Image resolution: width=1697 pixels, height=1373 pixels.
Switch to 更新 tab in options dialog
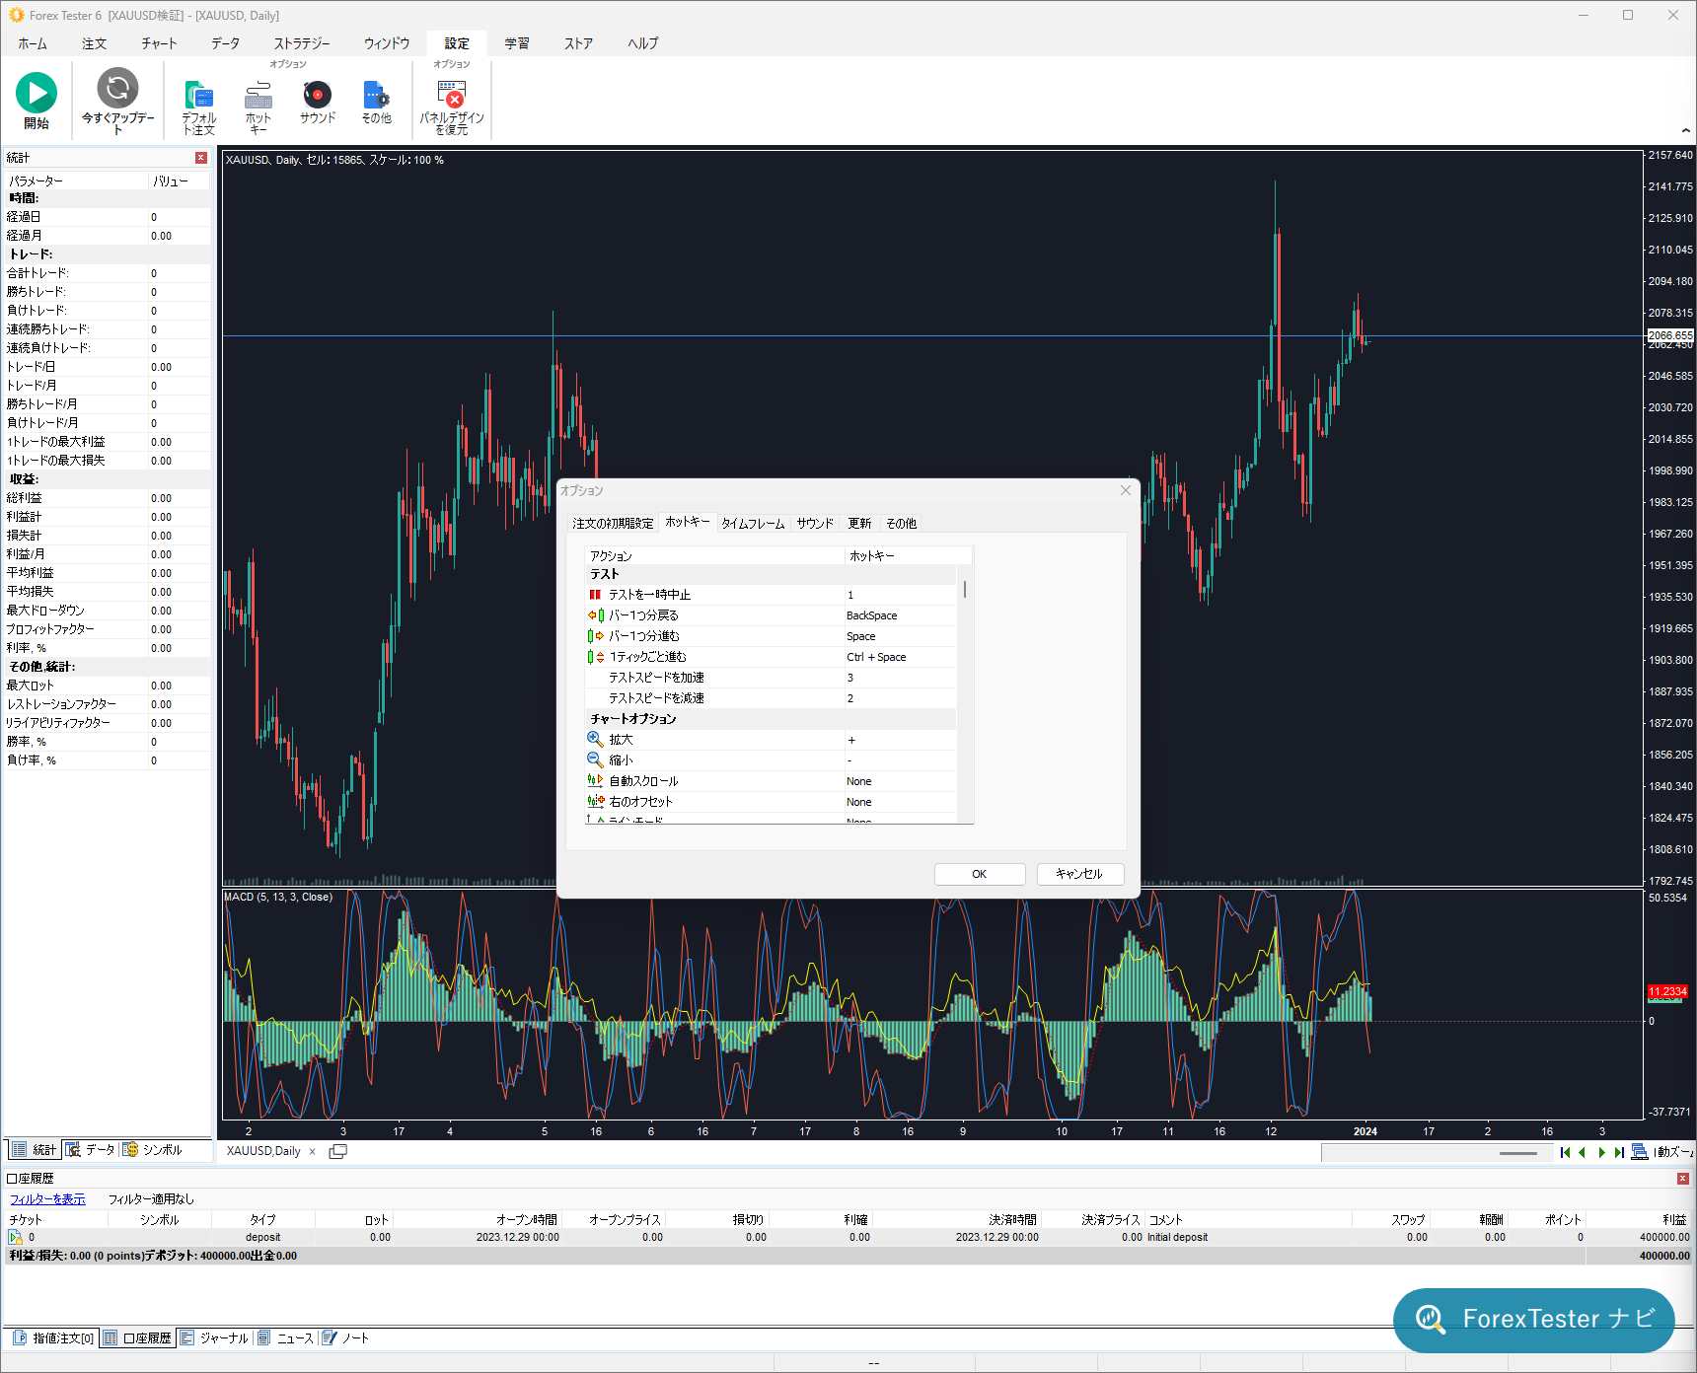point(859,524)
